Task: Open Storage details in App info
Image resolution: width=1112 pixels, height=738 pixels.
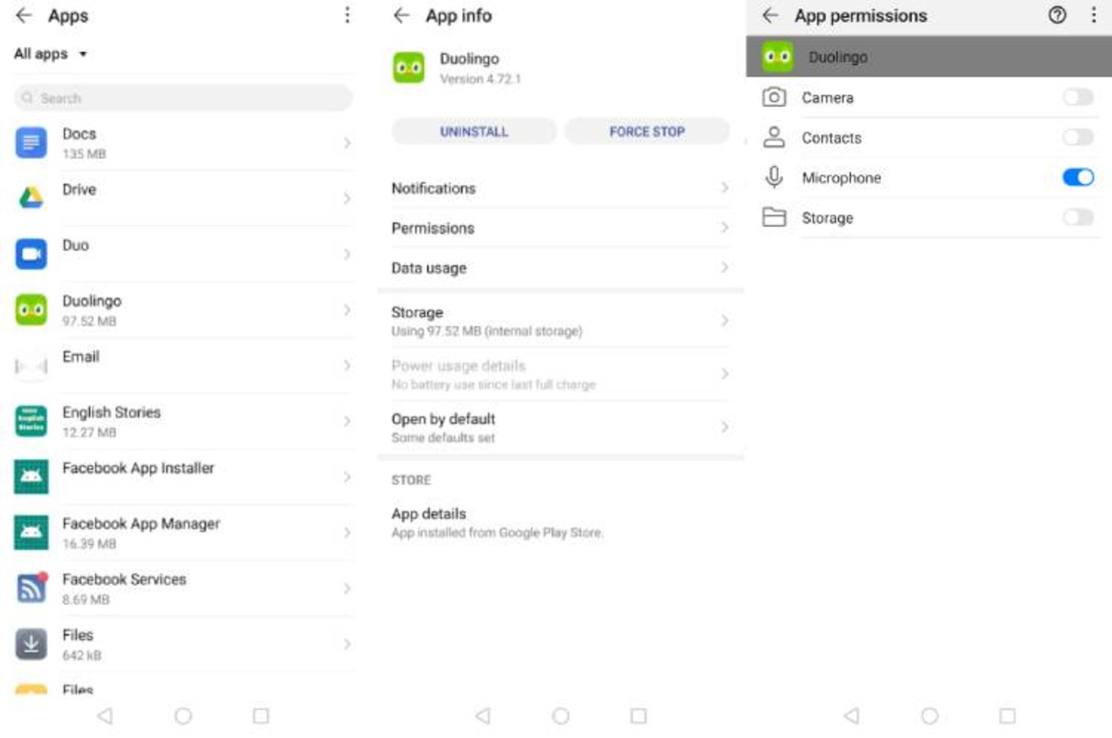Action: tap(560, 321)
